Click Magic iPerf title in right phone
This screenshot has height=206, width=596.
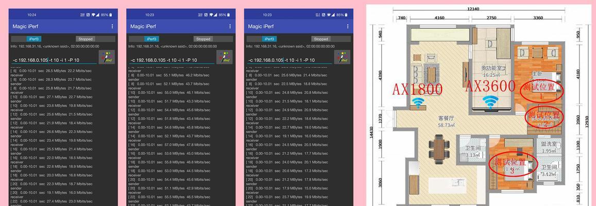click(x=261, y=26)
